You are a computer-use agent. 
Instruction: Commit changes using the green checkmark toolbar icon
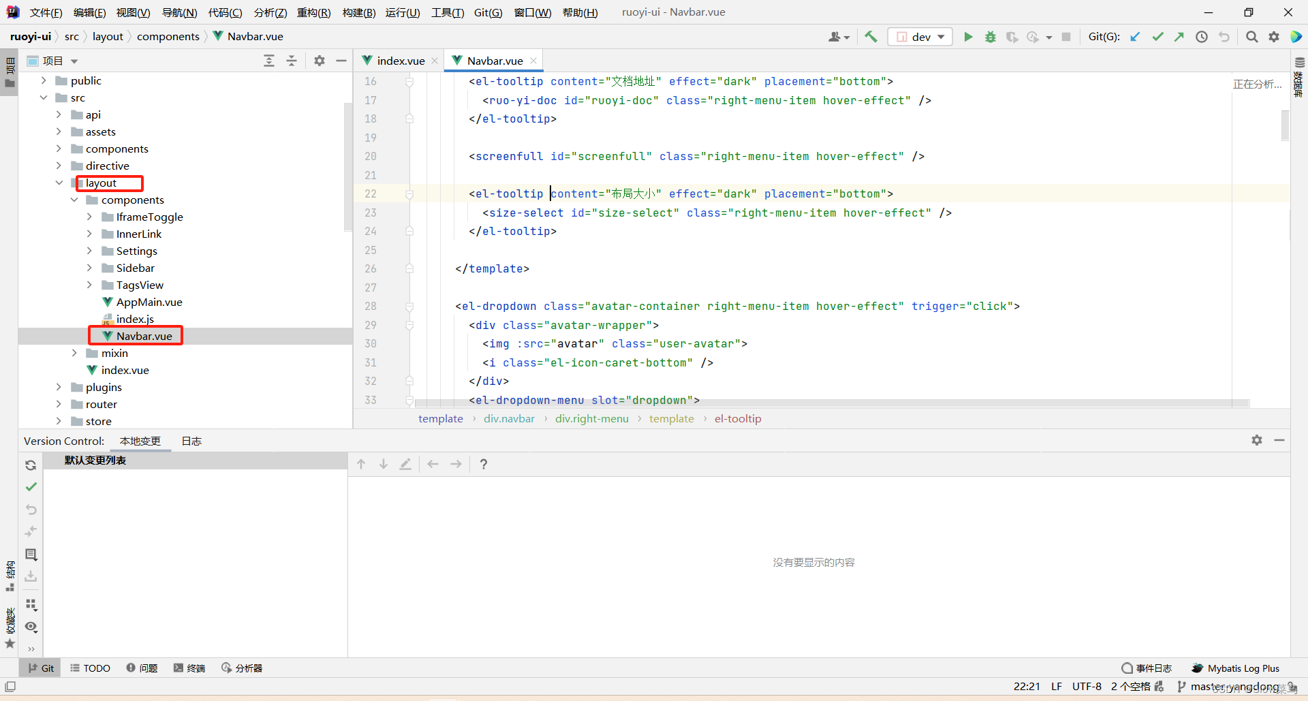pyautogui.click(x=1157, y=36)
